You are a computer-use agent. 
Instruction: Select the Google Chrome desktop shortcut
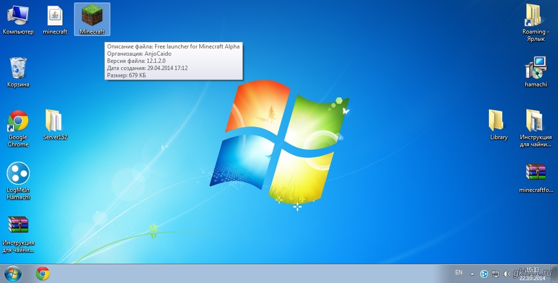(18, 129)
